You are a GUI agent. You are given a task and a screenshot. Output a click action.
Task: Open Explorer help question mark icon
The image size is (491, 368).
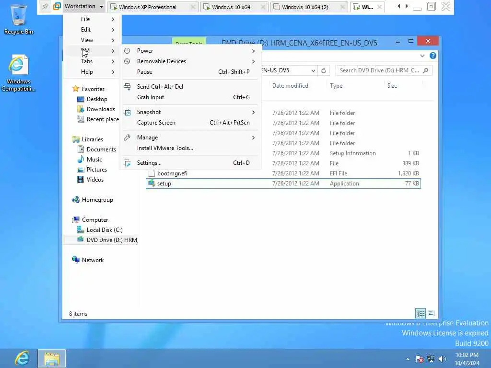[433, 56]
